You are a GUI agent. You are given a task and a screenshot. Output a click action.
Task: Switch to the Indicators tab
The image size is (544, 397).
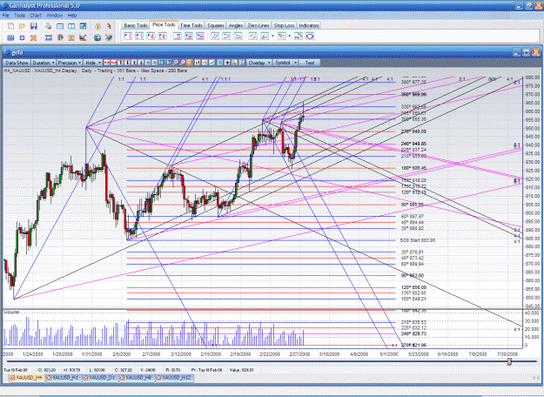pos(309,25)
